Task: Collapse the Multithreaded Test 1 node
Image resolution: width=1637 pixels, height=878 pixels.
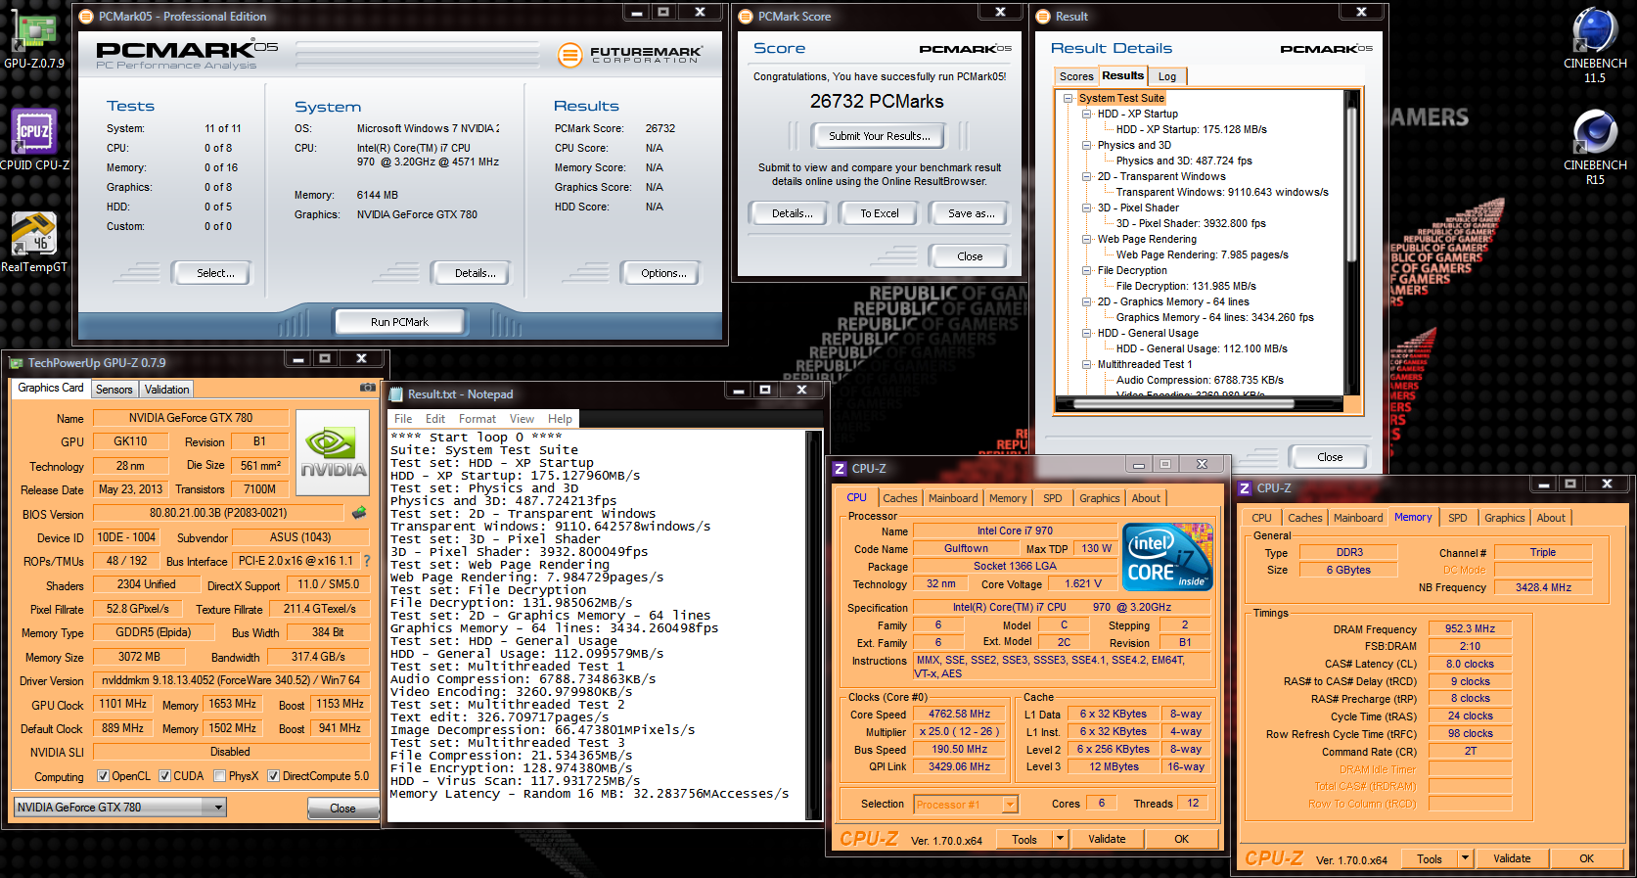Action: tap(1086, 364)
